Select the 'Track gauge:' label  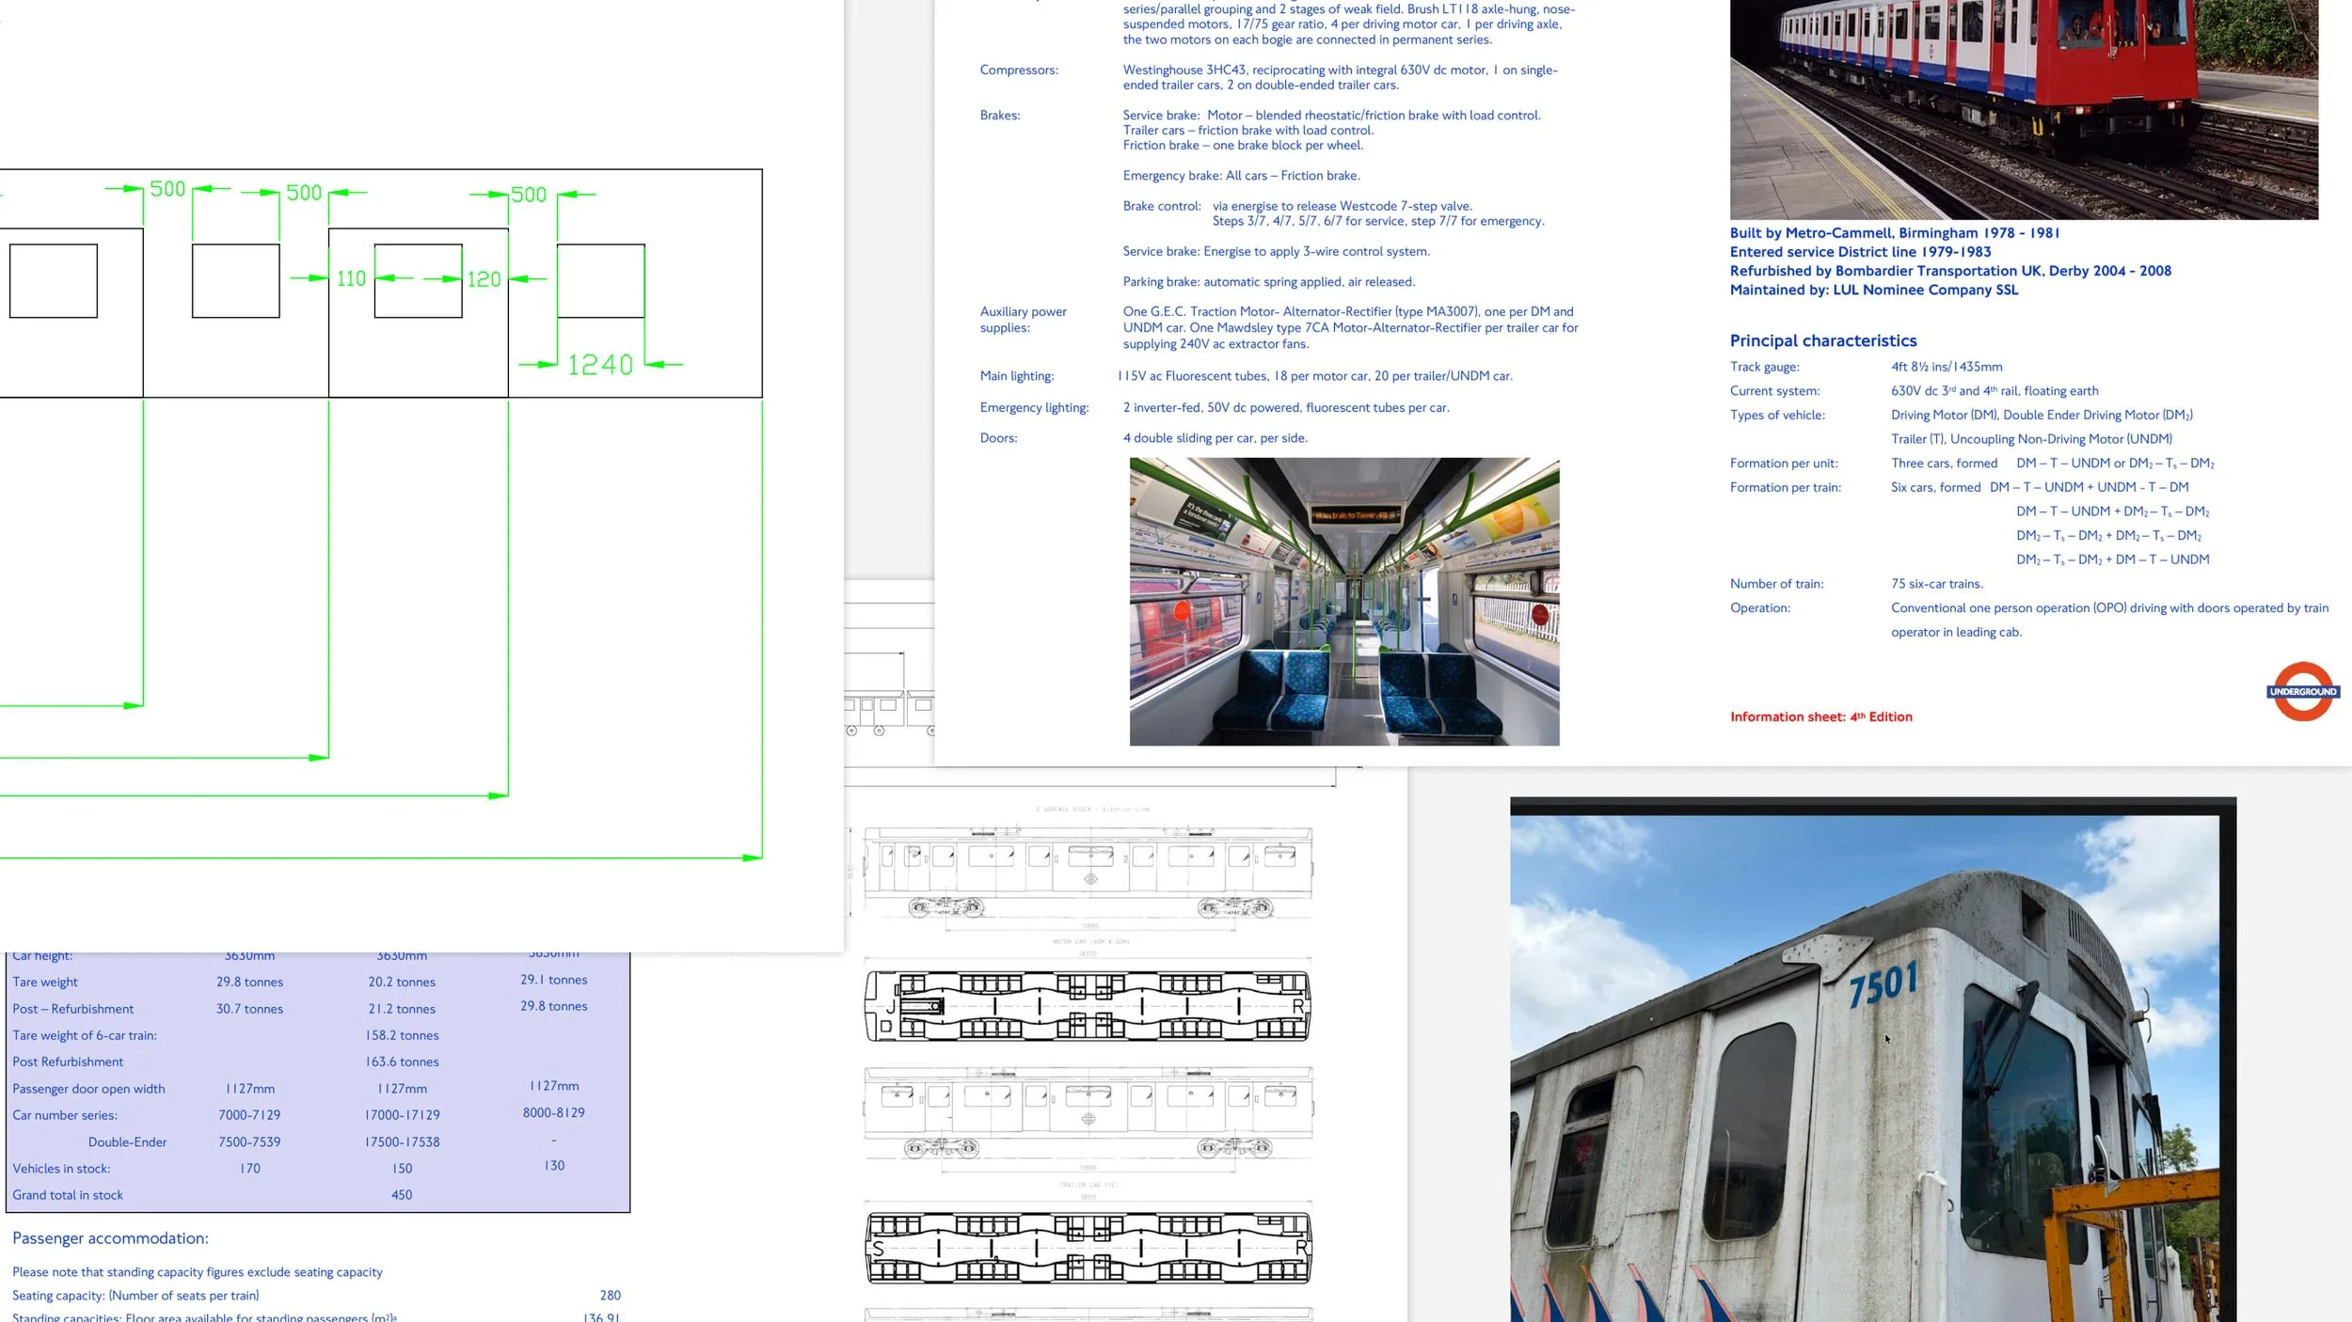(1764, 367)
